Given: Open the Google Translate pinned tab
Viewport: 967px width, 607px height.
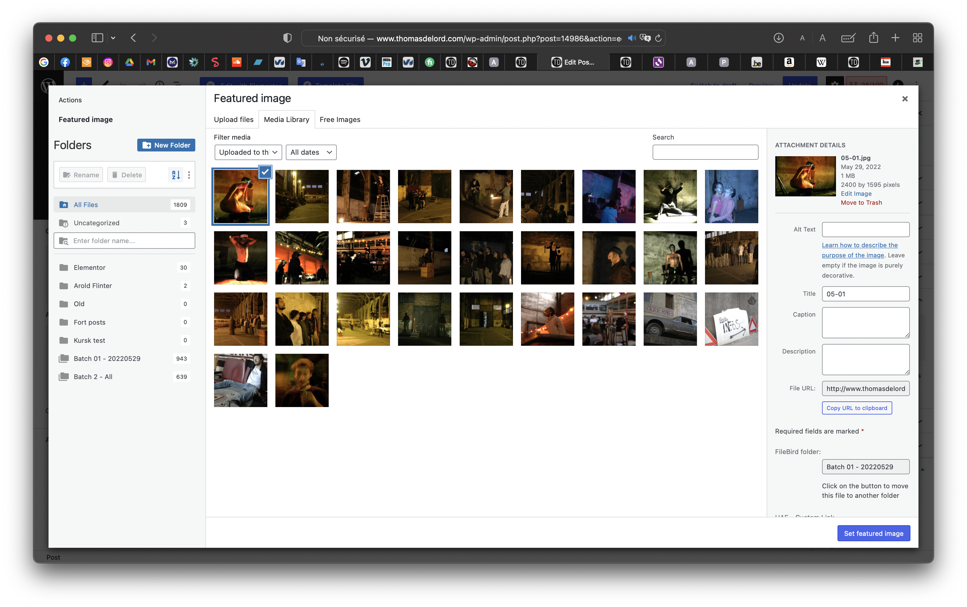Looking at the screenshot, I should click(301, 62).
